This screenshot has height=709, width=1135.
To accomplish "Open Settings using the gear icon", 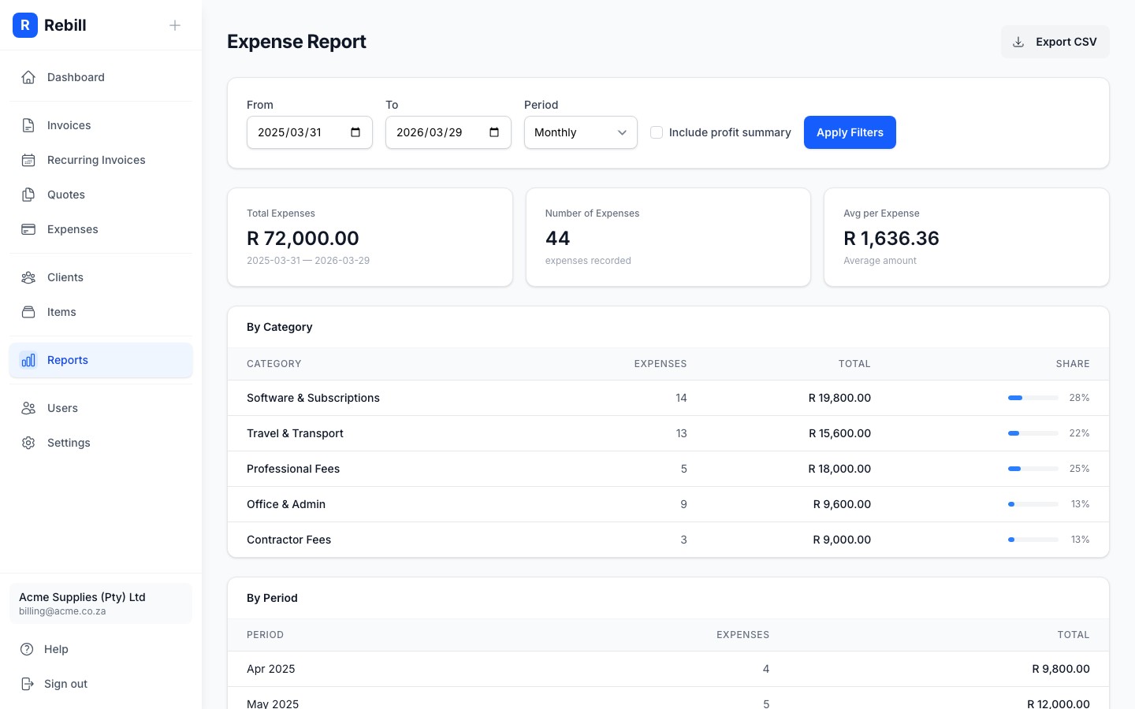I will pos(28,442).
